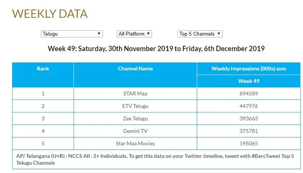Click the Channel Name column header

tap(135, 69)
